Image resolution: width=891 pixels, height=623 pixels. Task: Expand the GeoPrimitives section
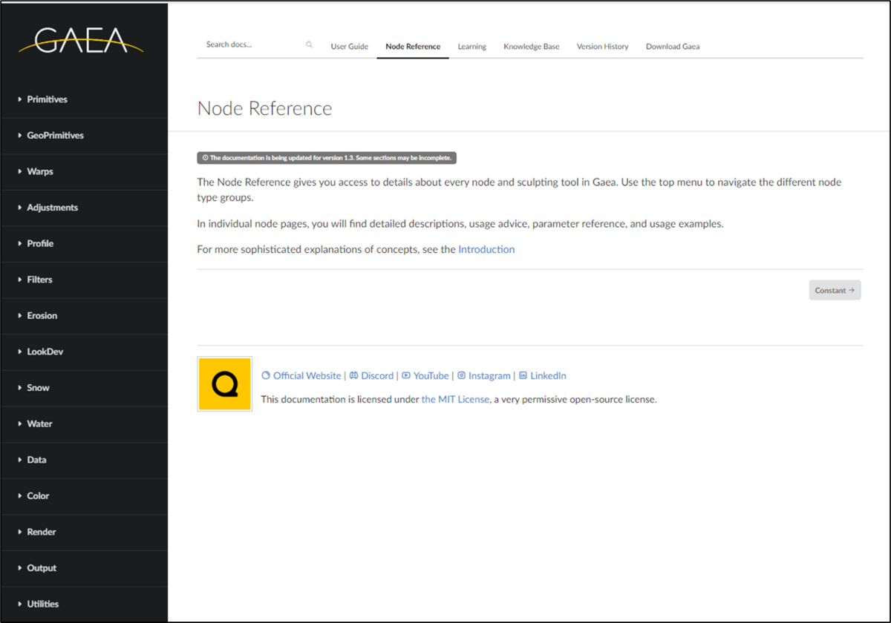(x=84, y=136)
